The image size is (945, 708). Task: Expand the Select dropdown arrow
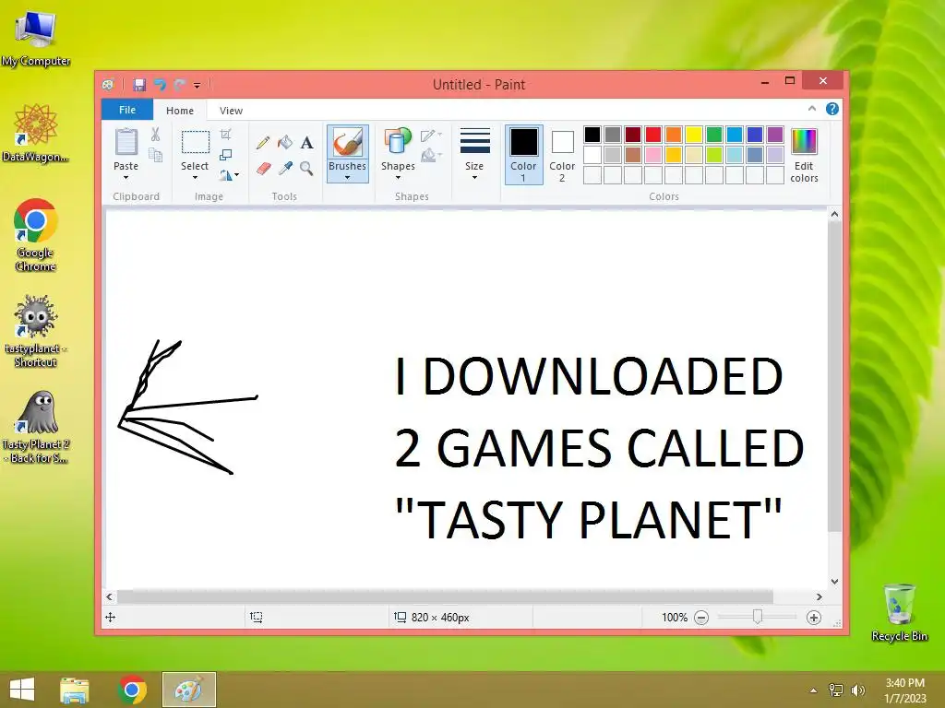(195, 178)
